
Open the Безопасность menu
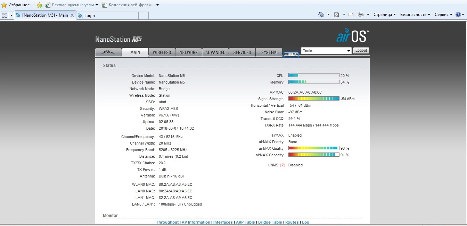[x=415, y=15]
